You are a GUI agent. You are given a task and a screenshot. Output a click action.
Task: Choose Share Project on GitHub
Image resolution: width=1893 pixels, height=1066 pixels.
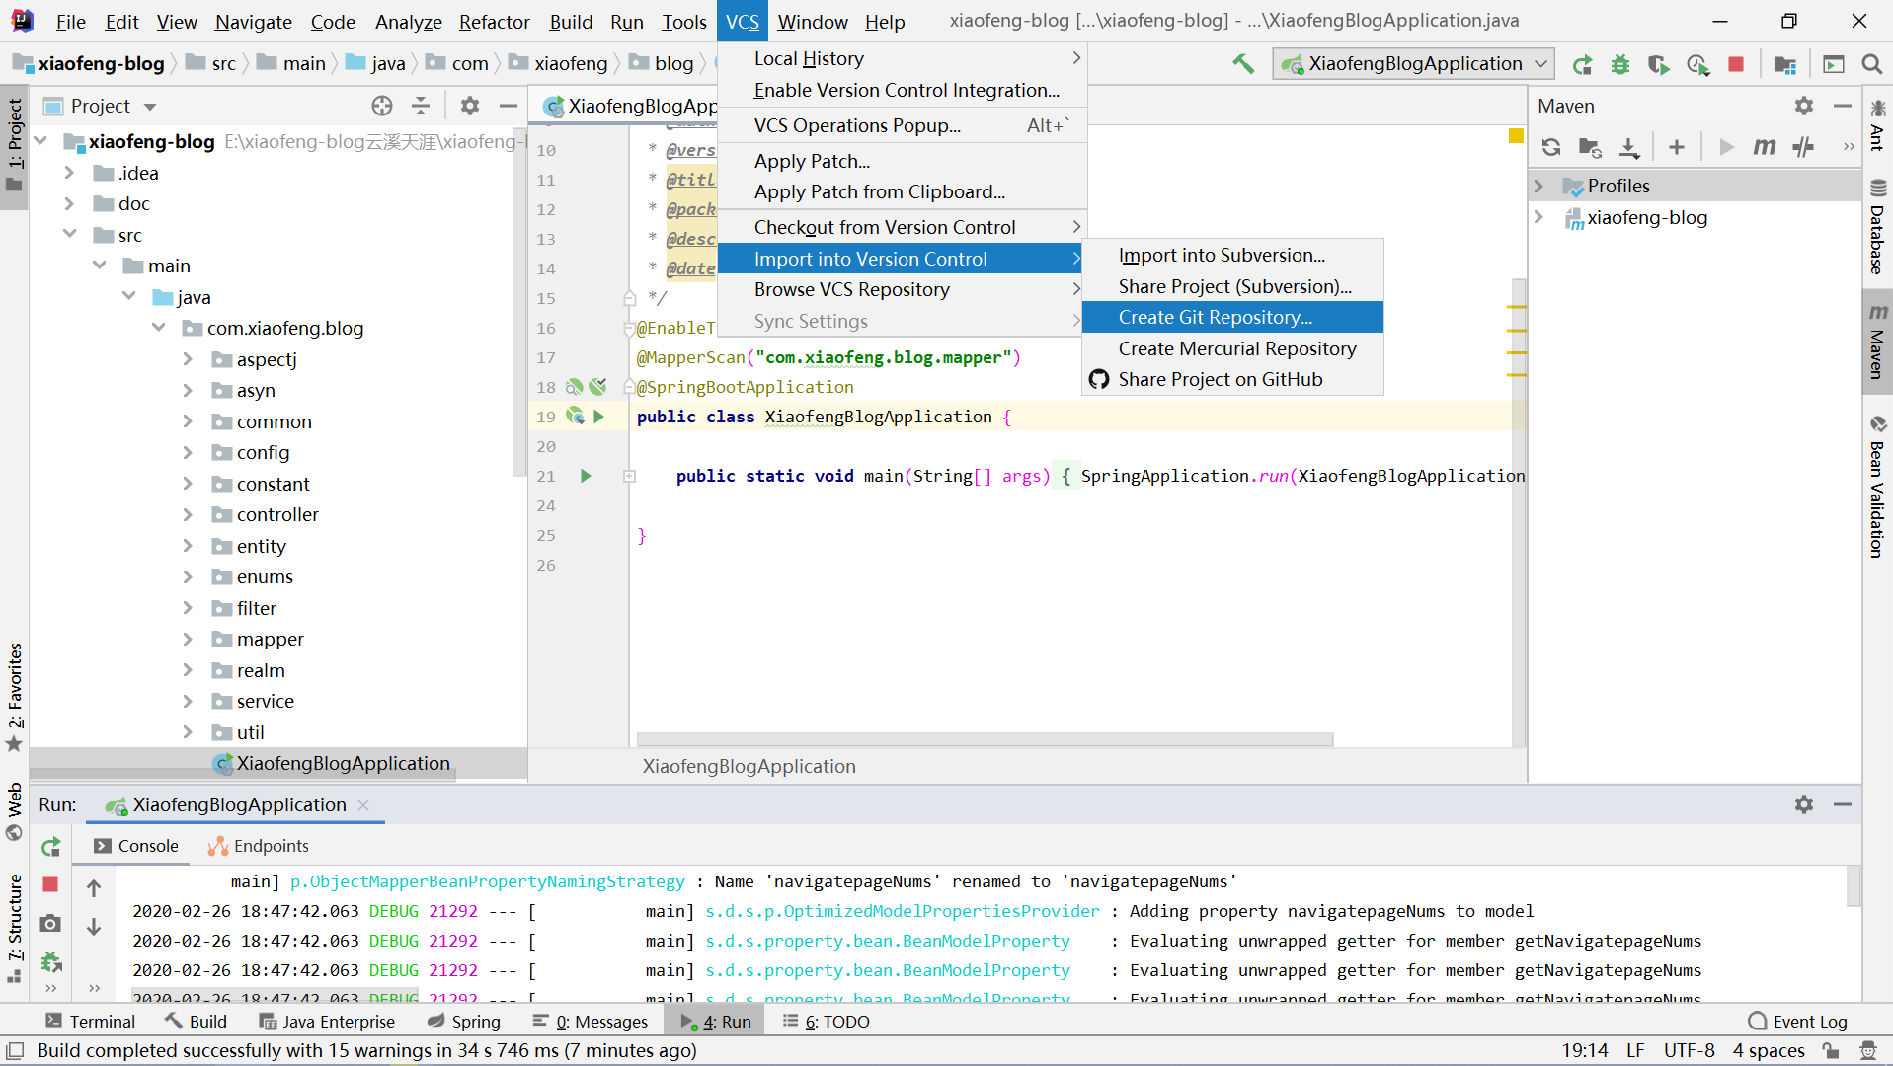click(1232, 379)
